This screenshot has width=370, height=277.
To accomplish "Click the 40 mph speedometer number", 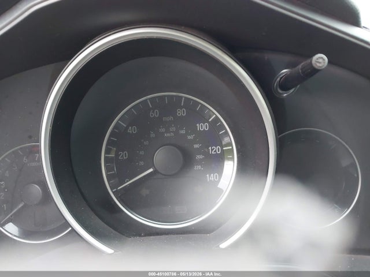I will click(132, 130).
